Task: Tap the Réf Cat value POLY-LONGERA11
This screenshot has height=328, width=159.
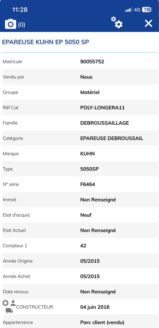Action: (x=103, y=108)
